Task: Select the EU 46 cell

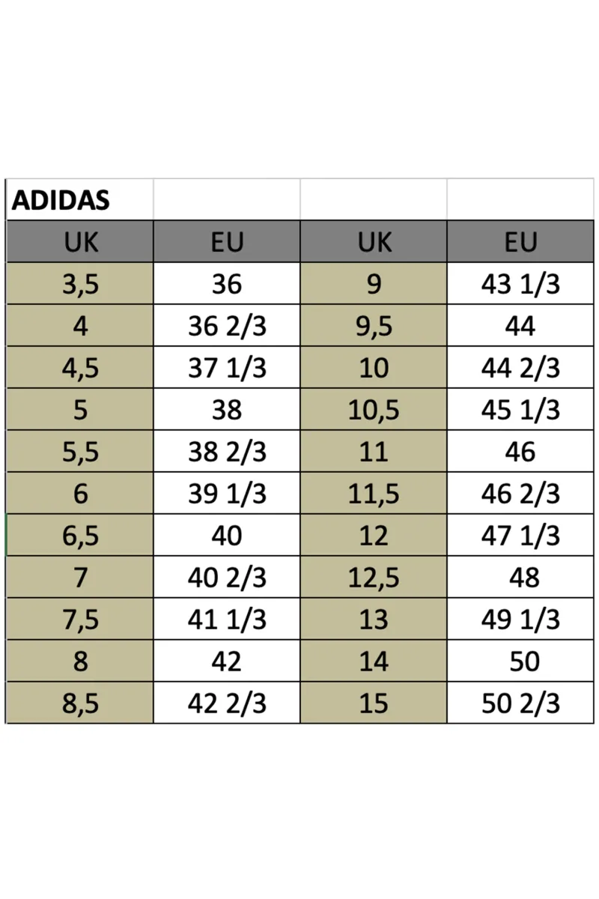Action: (520, 452)
